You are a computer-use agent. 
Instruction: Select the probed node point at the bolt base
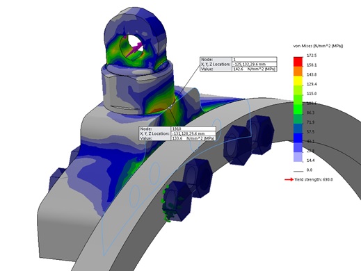click(170, 106)
